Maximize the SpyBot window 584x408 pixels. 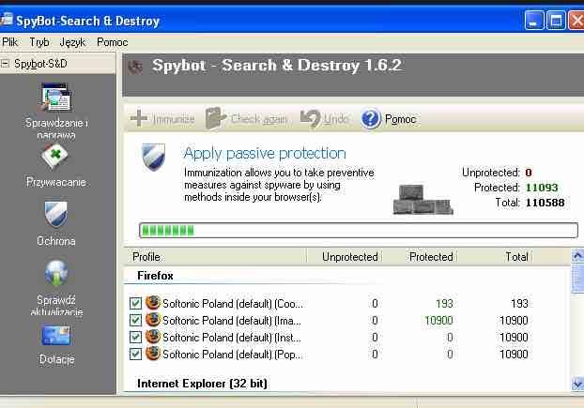pos(556,21)
